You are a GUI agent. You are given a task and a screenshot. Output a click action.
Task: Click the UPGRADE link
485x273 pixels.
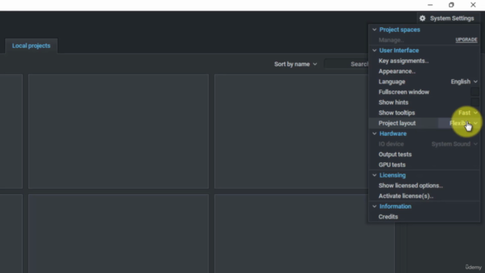point(466,39)
